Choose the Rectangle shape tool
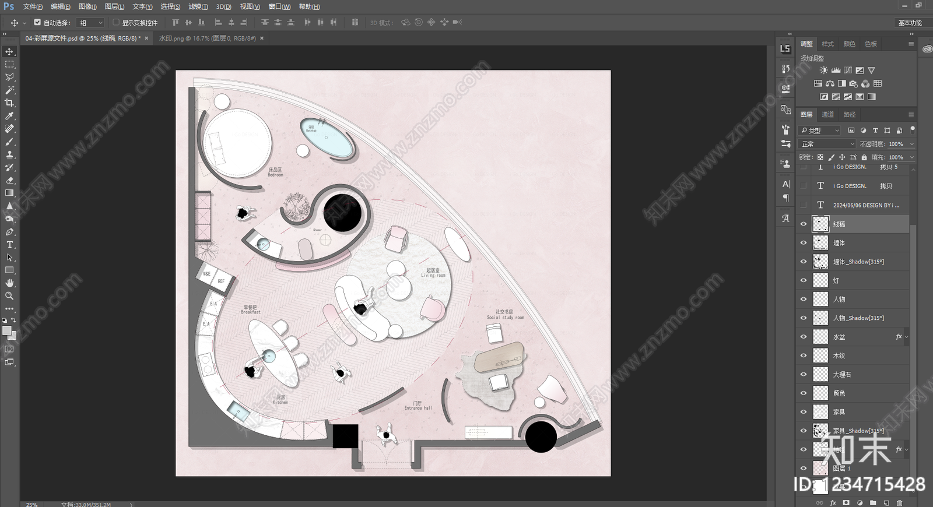 click(x=9, y=270)
